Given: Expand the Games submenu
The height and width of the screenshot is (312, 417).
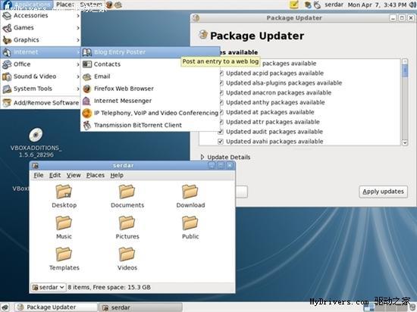Looking at the screenshot, I should click(40, 27).
